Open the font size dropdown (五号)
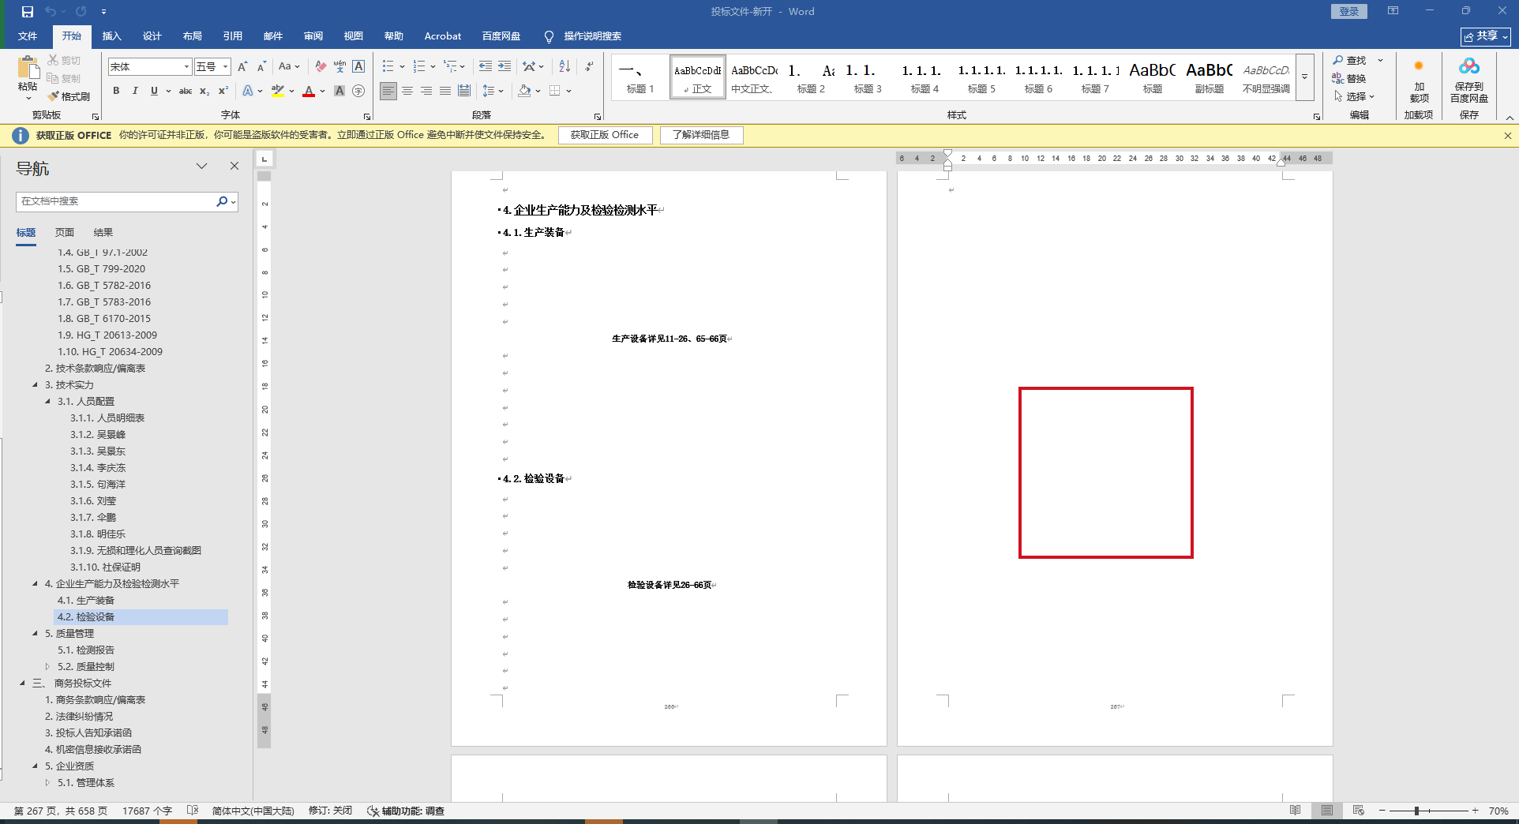This screenshot has height=824, width=1519. (x=226, y=67)
